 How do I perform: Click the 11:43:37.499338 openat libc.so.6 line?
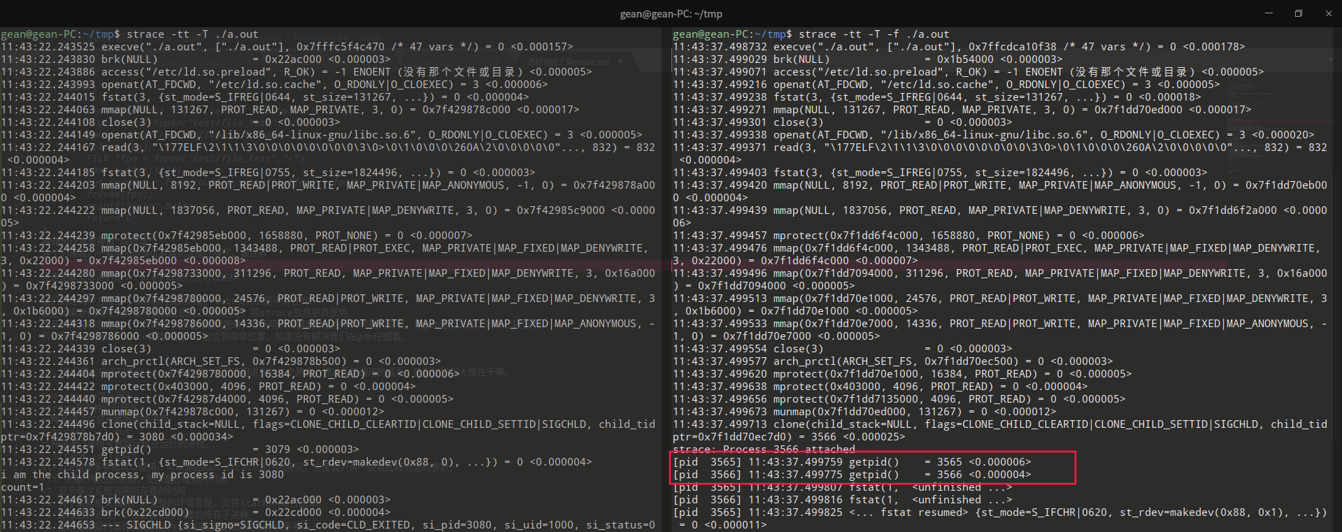(994, 135)
